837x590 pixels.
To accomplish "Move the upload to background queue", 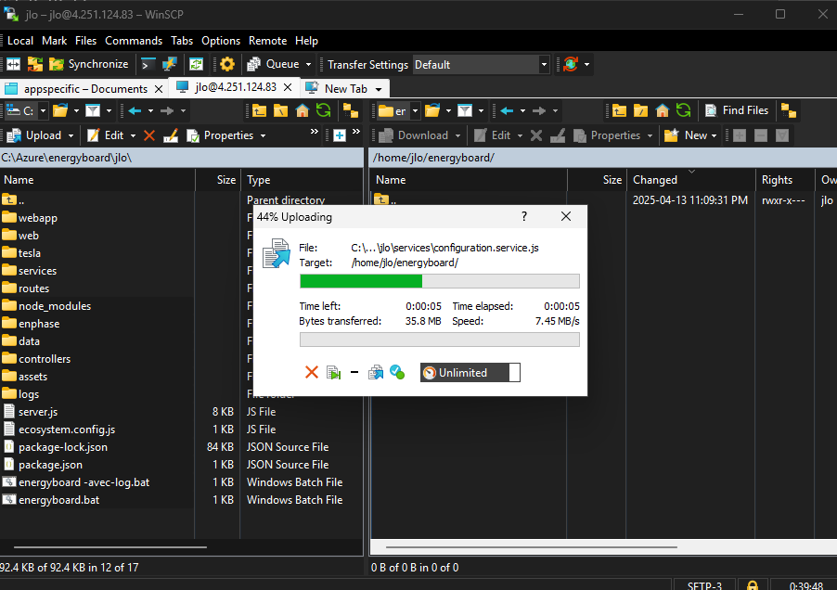I will coord(376,372).
